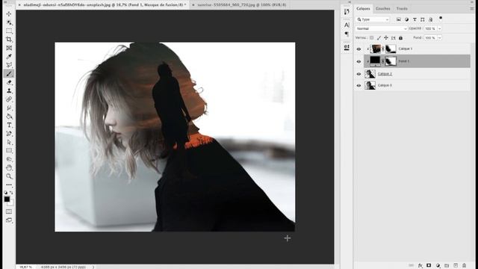478x269 pixels.
Task: Filter layers by smart object kind
Action: (x=430, y=19)
